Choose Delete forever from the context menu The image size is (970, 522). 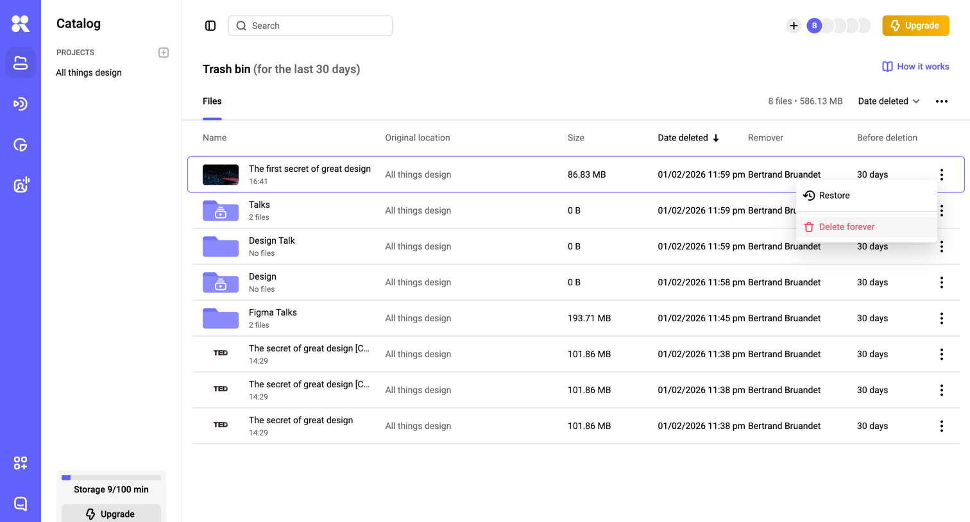pos(866,227)
